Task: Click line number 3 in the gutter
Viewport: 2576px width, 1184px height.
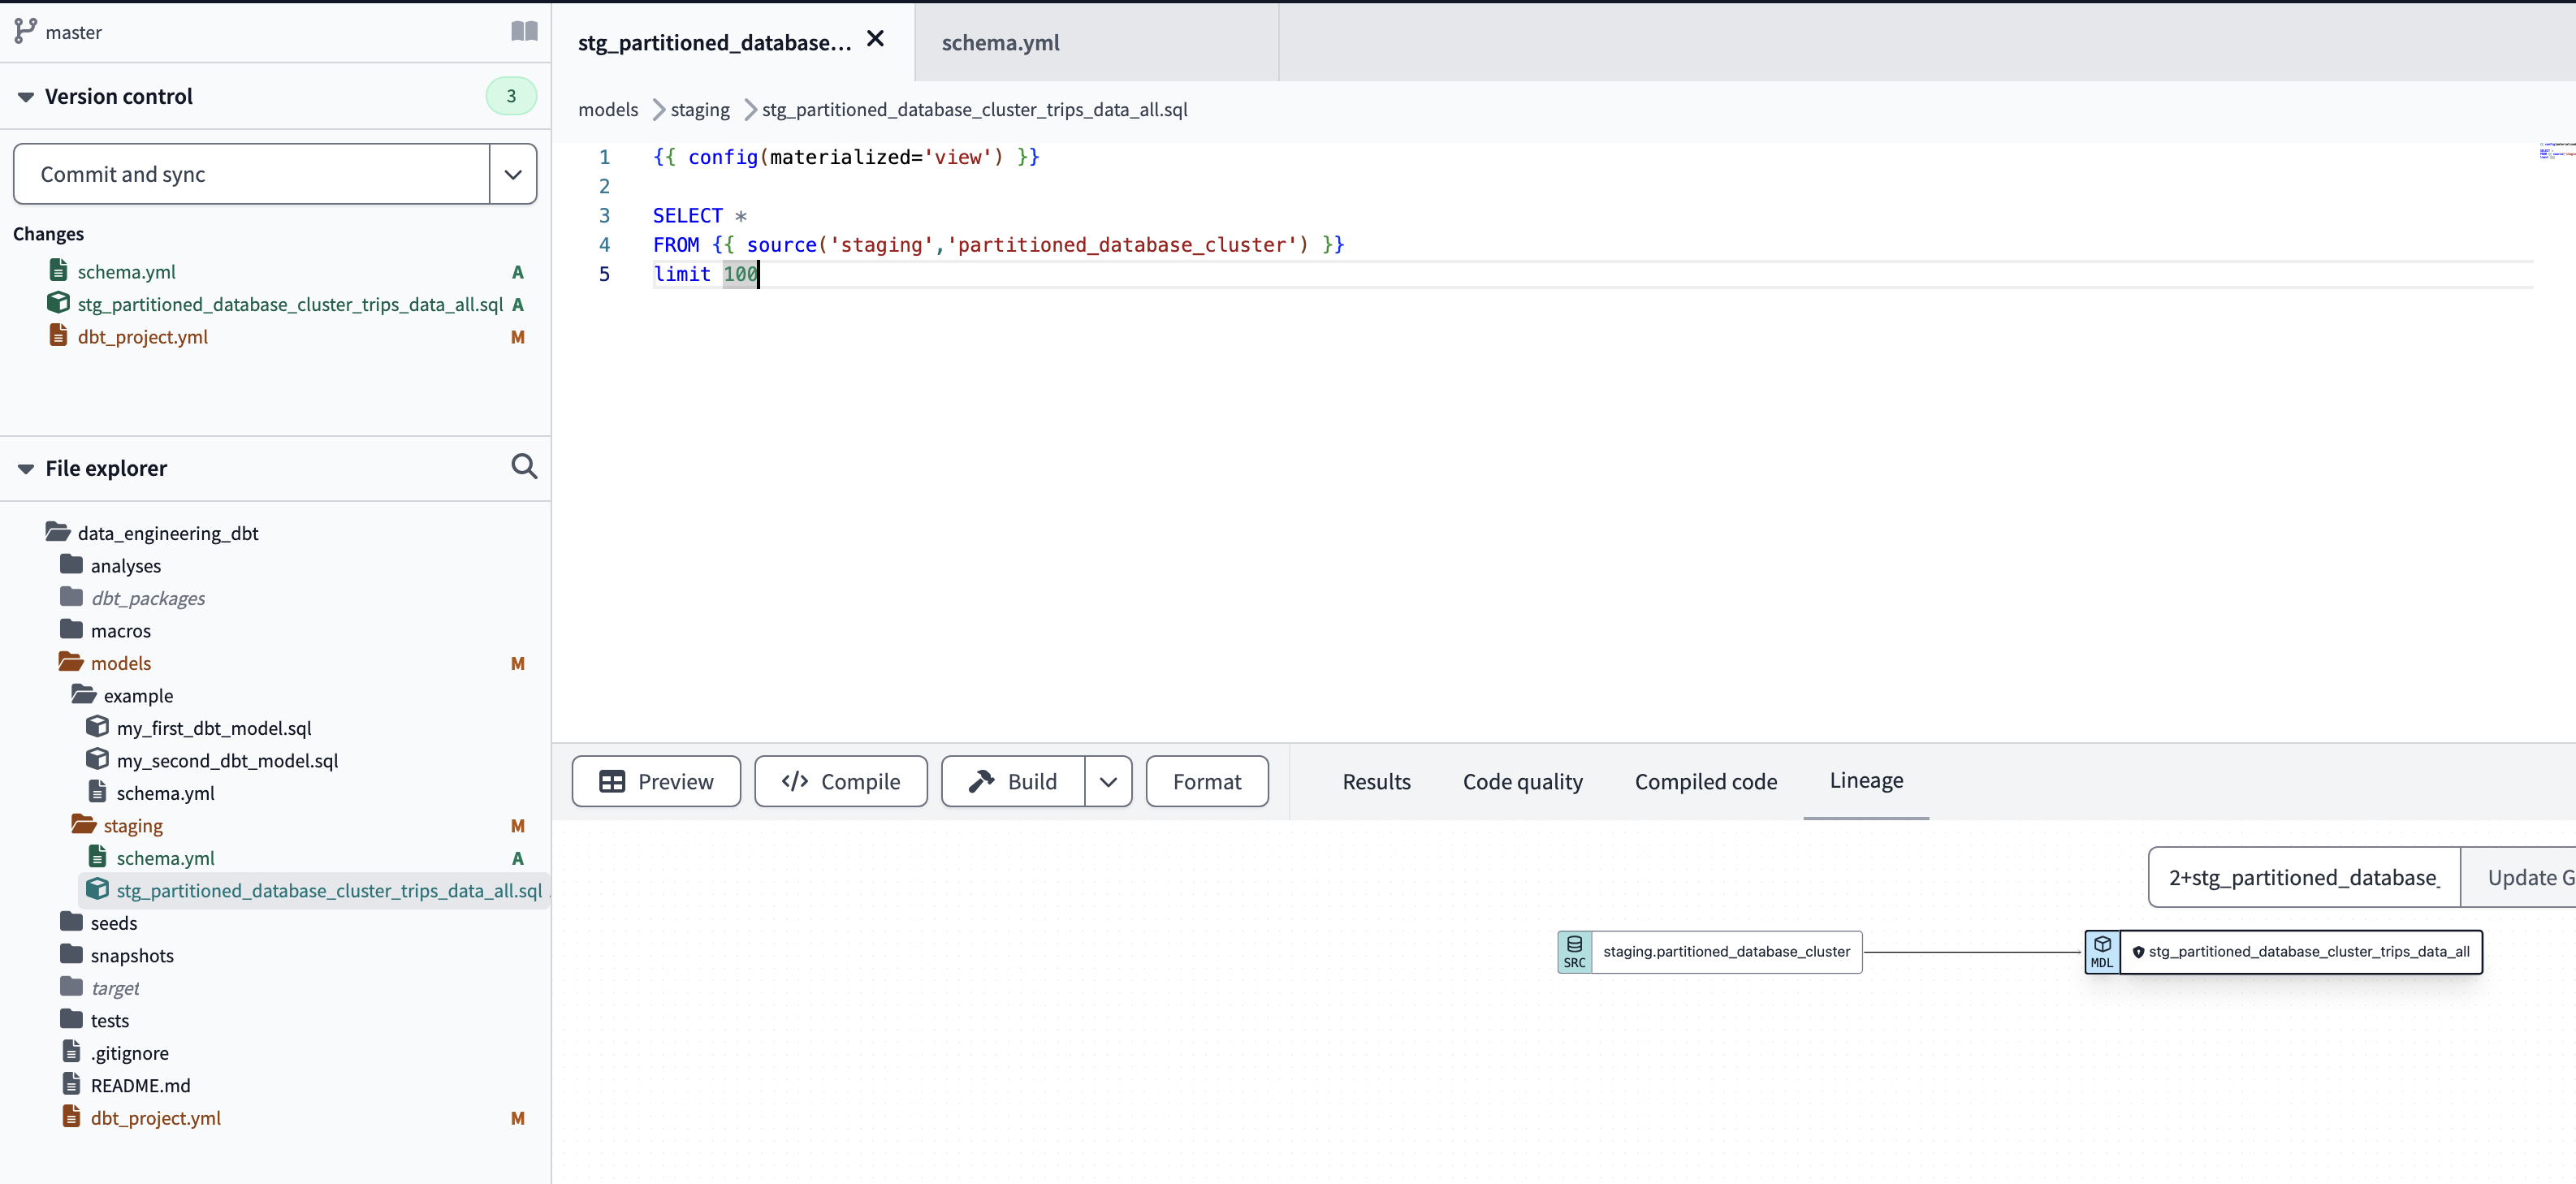Action: [x=604, y=216]
